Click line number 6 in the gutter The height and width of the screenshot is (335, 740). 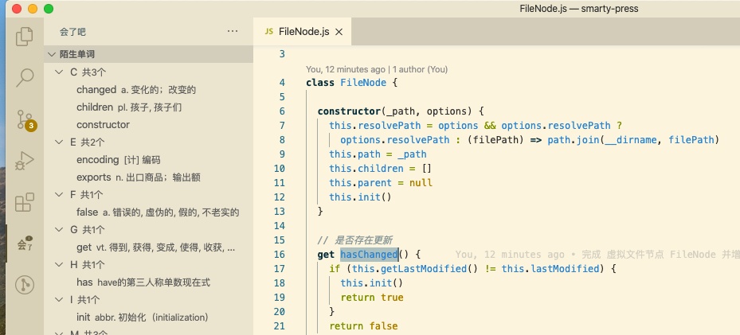click(x=282, y=111)
